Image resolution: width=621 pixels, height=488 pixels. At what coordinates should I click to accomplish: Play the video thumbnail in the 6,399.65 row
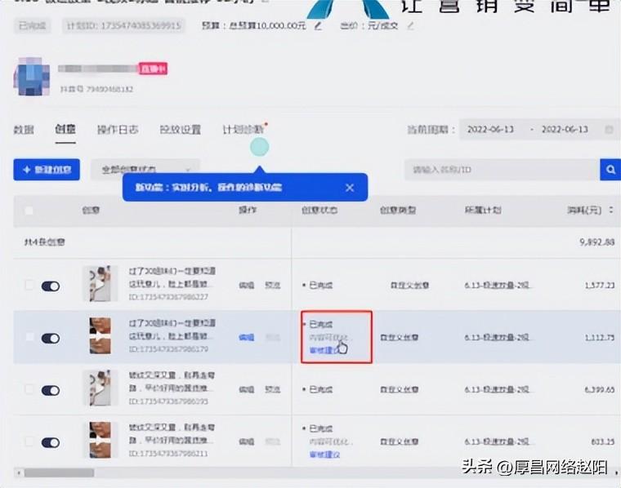click(x=100, y=388)
